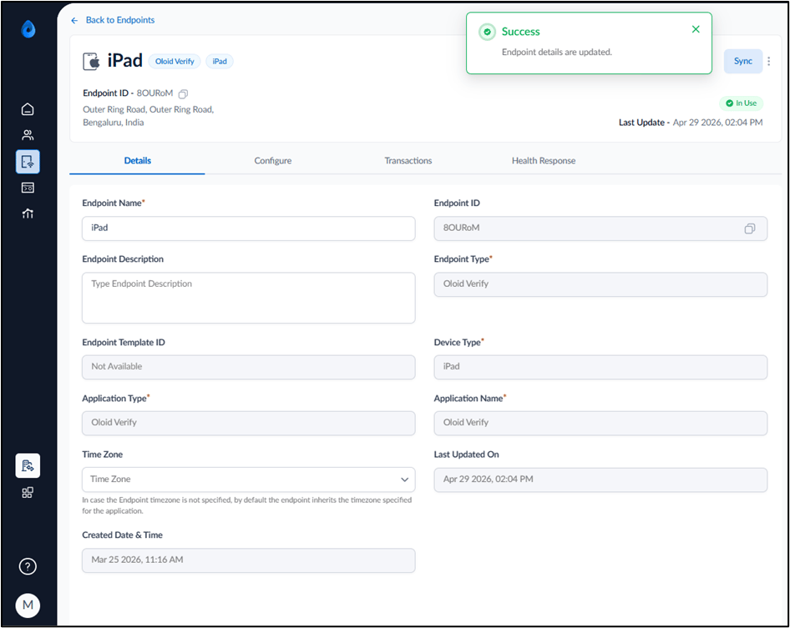790x628 pixels.
Task: Copy Endpoint ID in Endpoint ID field
Action: [x=750, y=229]
